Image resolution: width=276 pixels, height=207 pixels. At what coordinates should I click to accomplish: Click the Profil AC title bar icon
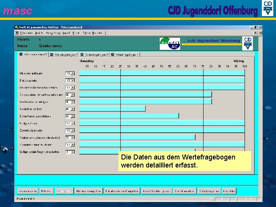tap(16, 27)
